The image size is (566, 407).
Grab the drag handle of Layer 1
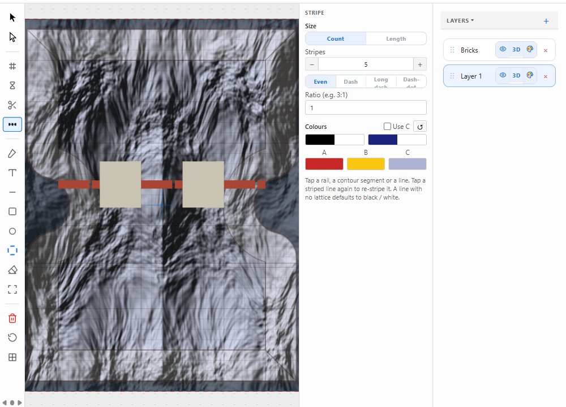coord(452,76)
